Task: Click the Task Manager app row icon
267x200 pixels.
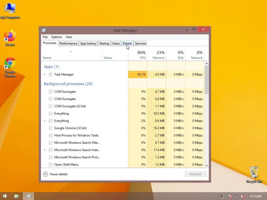Action: (50, 74)
